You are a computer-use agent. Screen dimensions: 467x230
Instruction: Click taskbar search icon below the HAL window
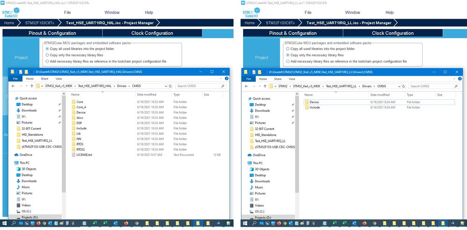14,223
